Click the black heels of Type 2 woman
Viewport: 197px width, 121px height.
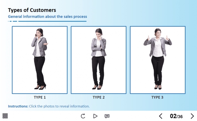click(x=97, y=87)
